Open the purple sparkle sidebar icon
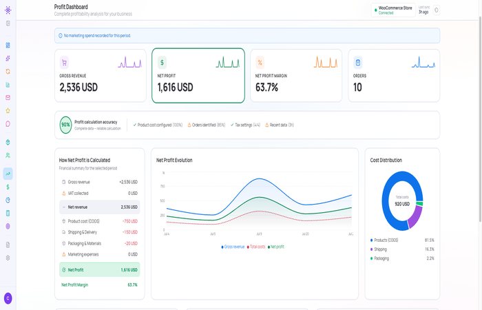Viewport: 482px width, 310px height. coord(8,58)
